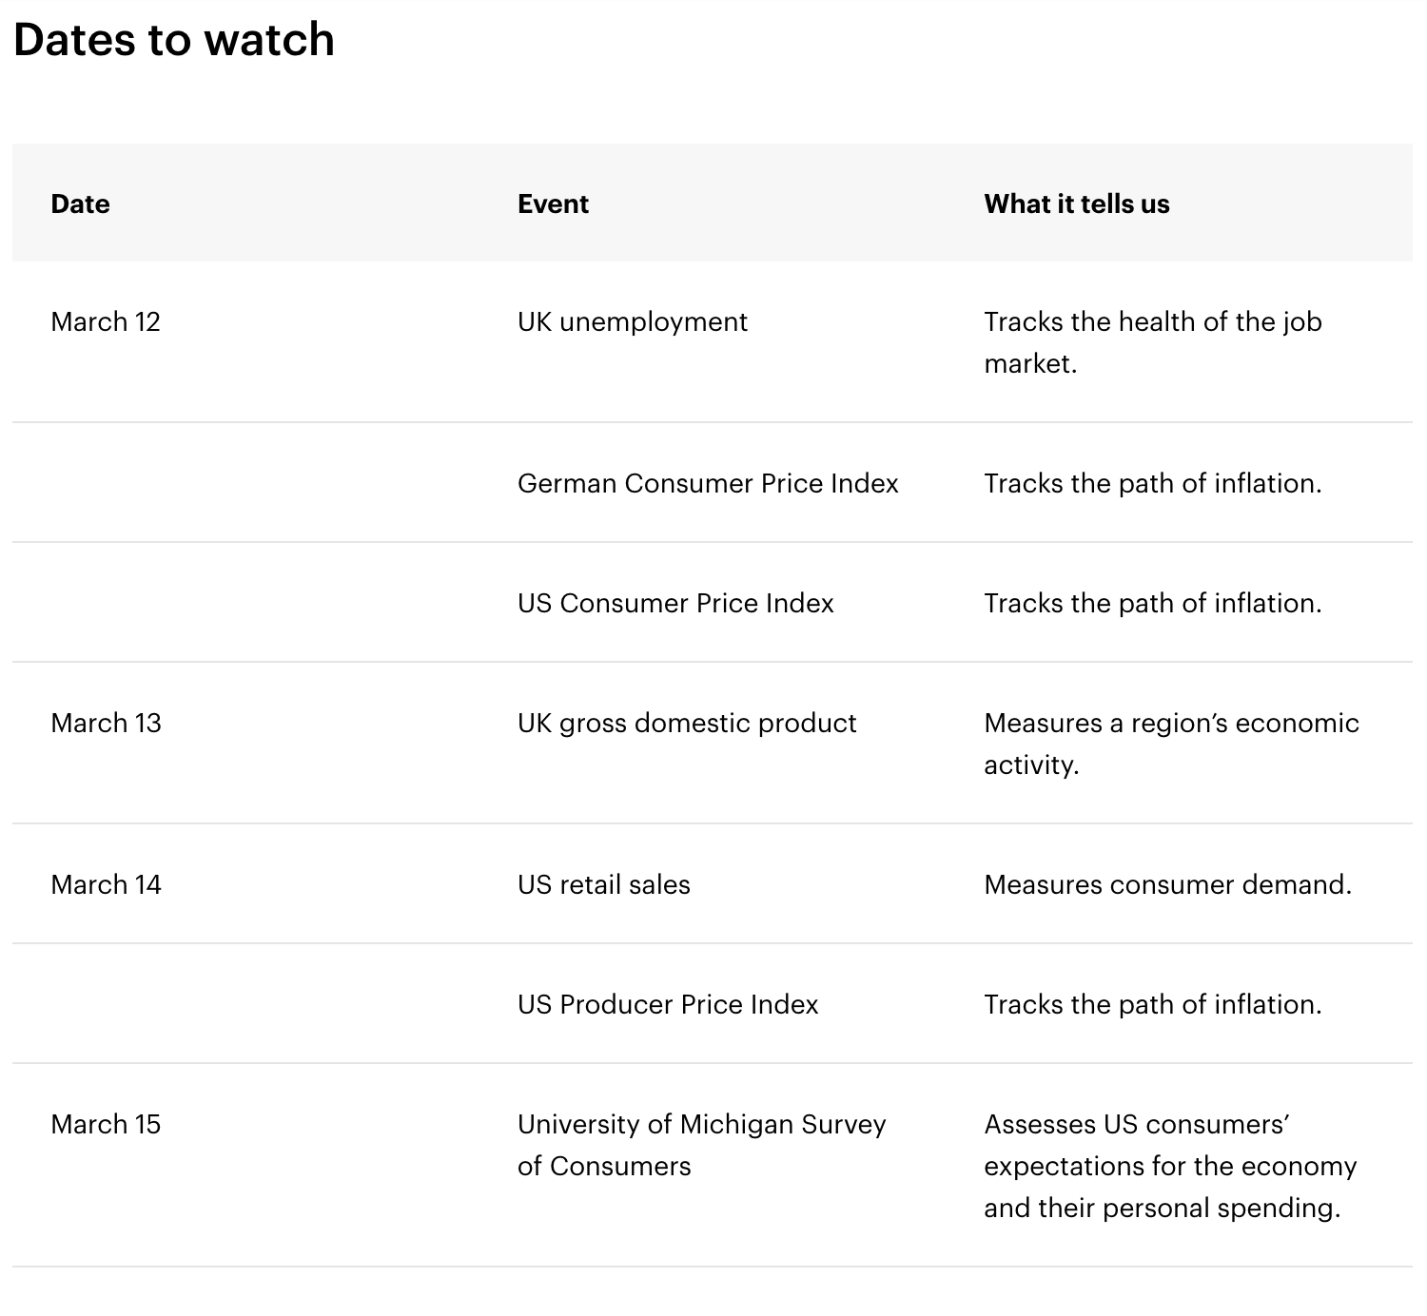This screenshot has width=1427, height=1316.
Task: Select the 'US retail sales' event
Action: pos(603,884)
